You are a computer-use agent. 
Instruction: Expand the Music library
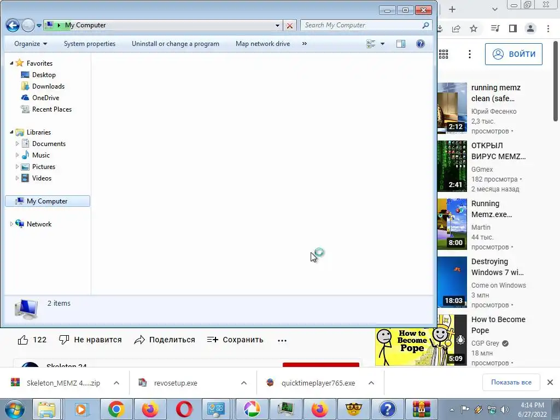[x=17, y=155]
